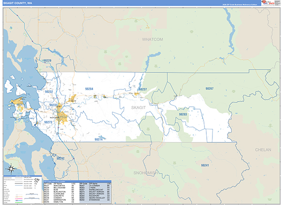The image size is (282, 205).
Task: Click the SKAGIT county label
Action: pos(138,108)
